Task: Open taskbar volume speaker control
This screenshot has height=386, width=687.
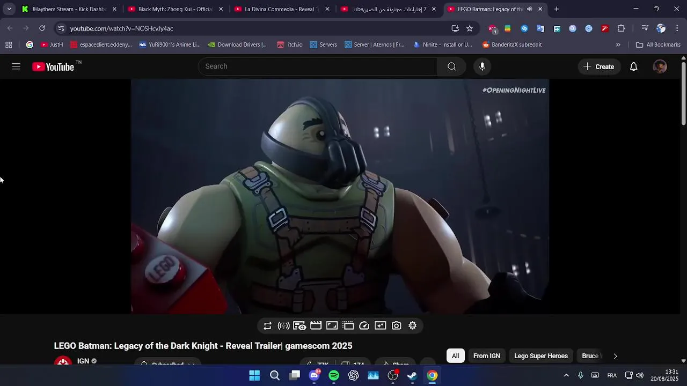Action: 640,375
